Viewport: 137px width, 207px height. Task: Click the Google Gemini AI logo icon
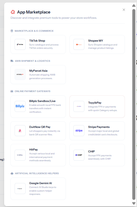point(20,189)
